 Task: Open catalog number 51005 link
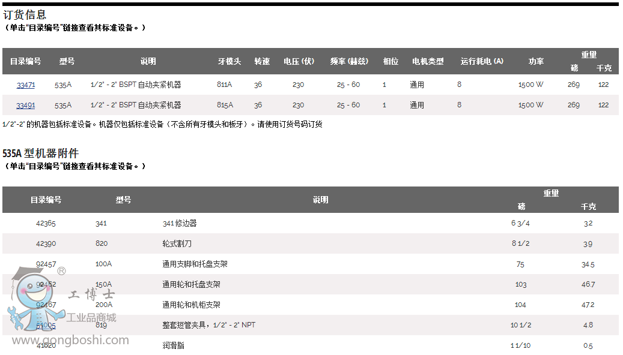46,325
